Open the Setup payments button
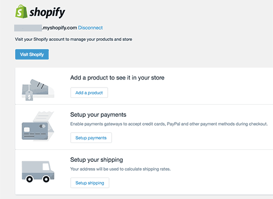Image resolution: width=273 pixels, height=199 pixels. point(91,138)
